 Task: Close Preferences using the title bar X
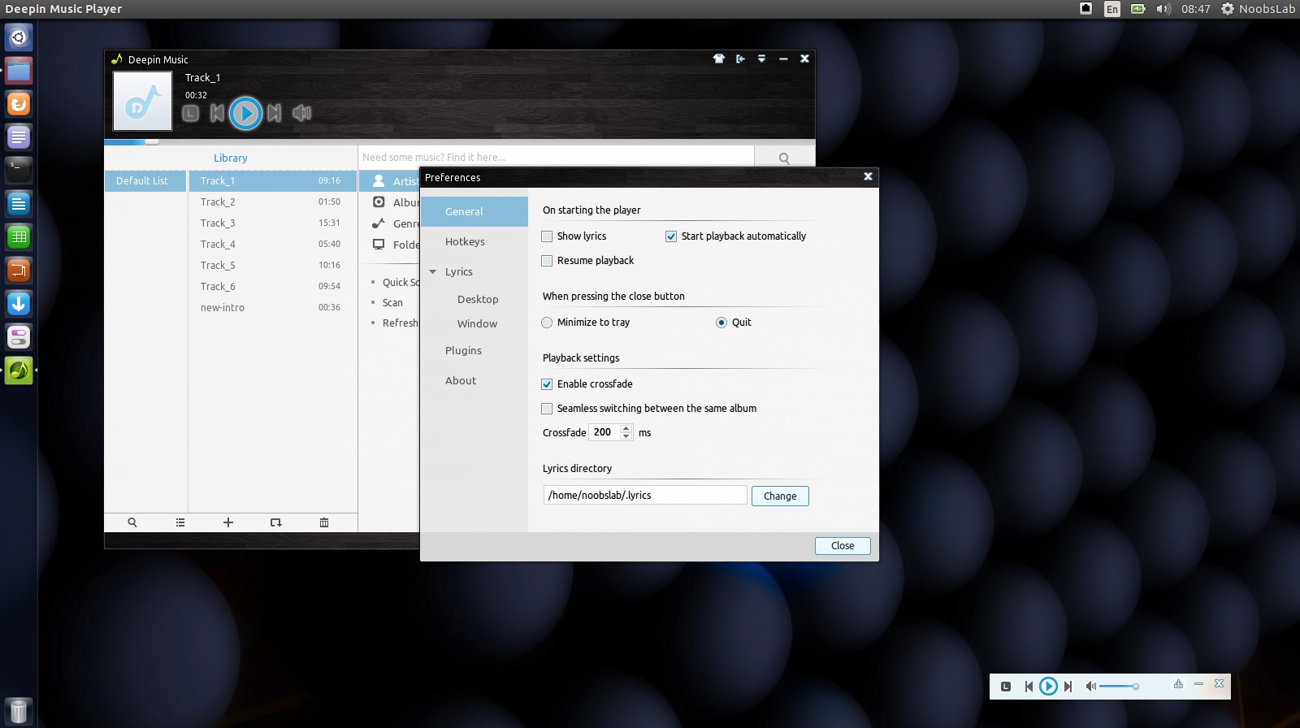coord(868,176)
